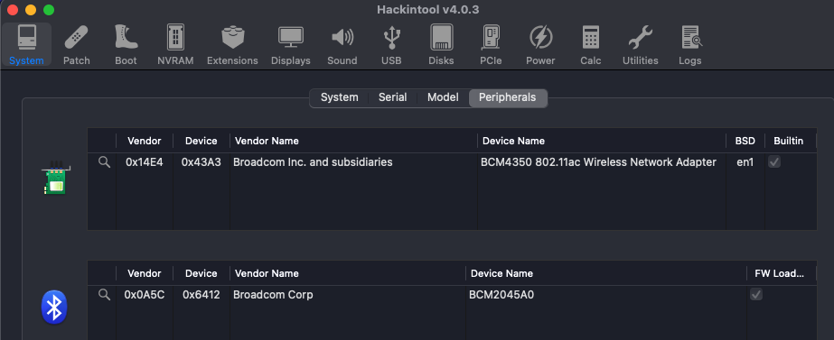Click Vendor column header in wireless table
The width and height of the screenshot is (834, 340).
pyautogui.click(x=145, y=141)
